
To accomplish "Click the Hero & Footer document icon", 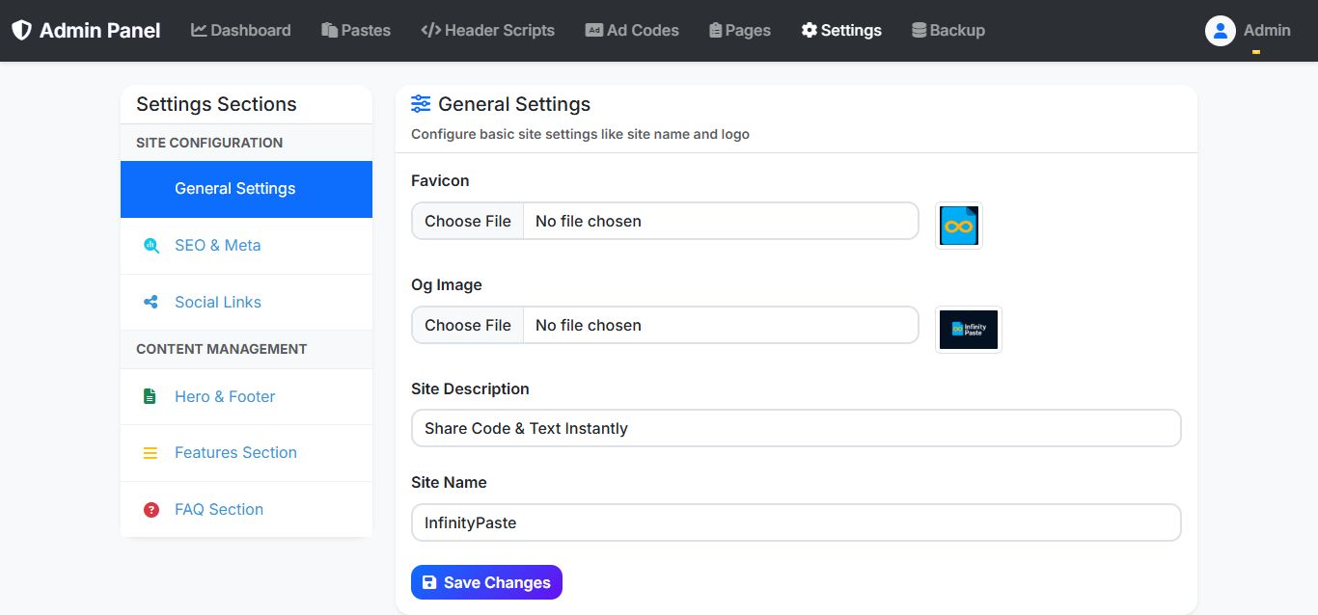I will [x=151, y=396].
